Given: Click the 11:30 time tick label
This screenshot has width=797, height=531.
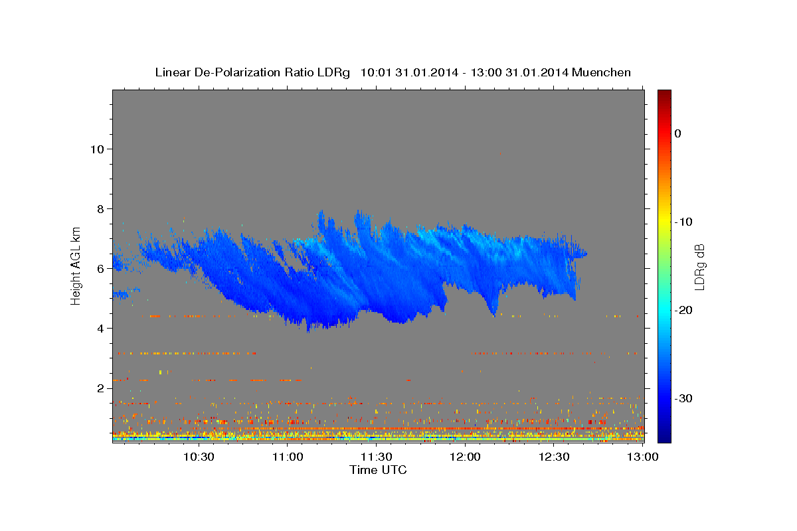Looking at the screenshot, I should 376,457.
